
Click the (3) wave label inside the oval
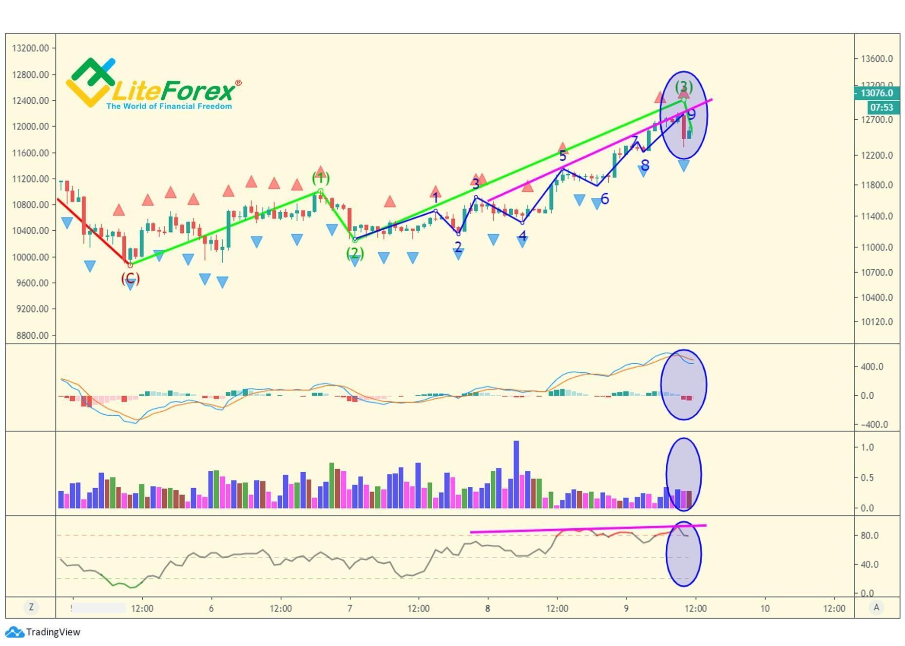(684, 87)
